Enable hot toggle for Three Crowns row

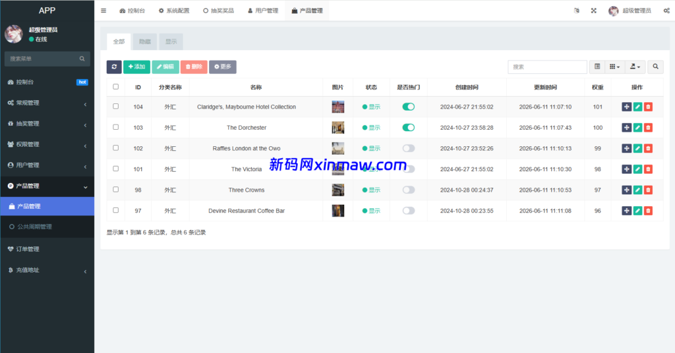[x=409, y=190]
